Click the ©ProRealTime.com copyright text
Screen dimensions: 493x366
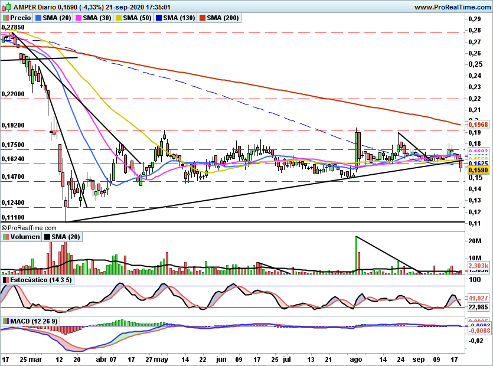[x=29, y=228]
